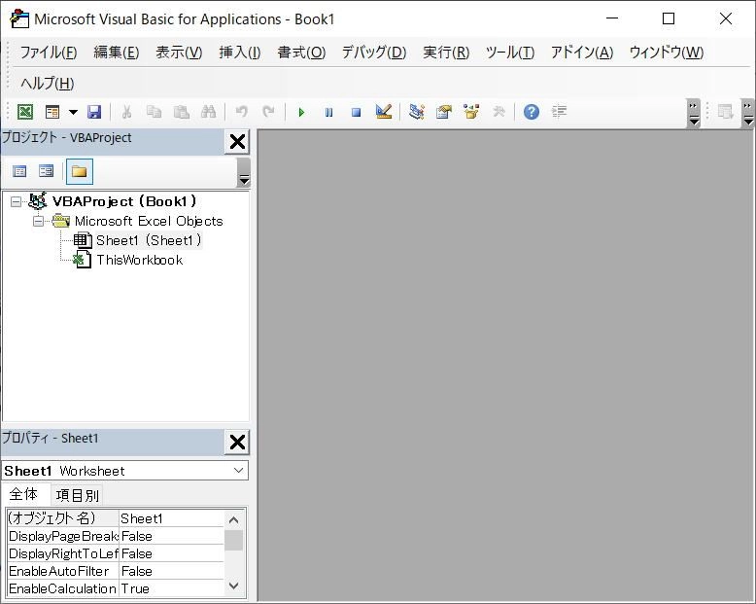The image size is (756, 604).
Task: Click the Insert UserForm toolbar icon
Action: (52, 112)
